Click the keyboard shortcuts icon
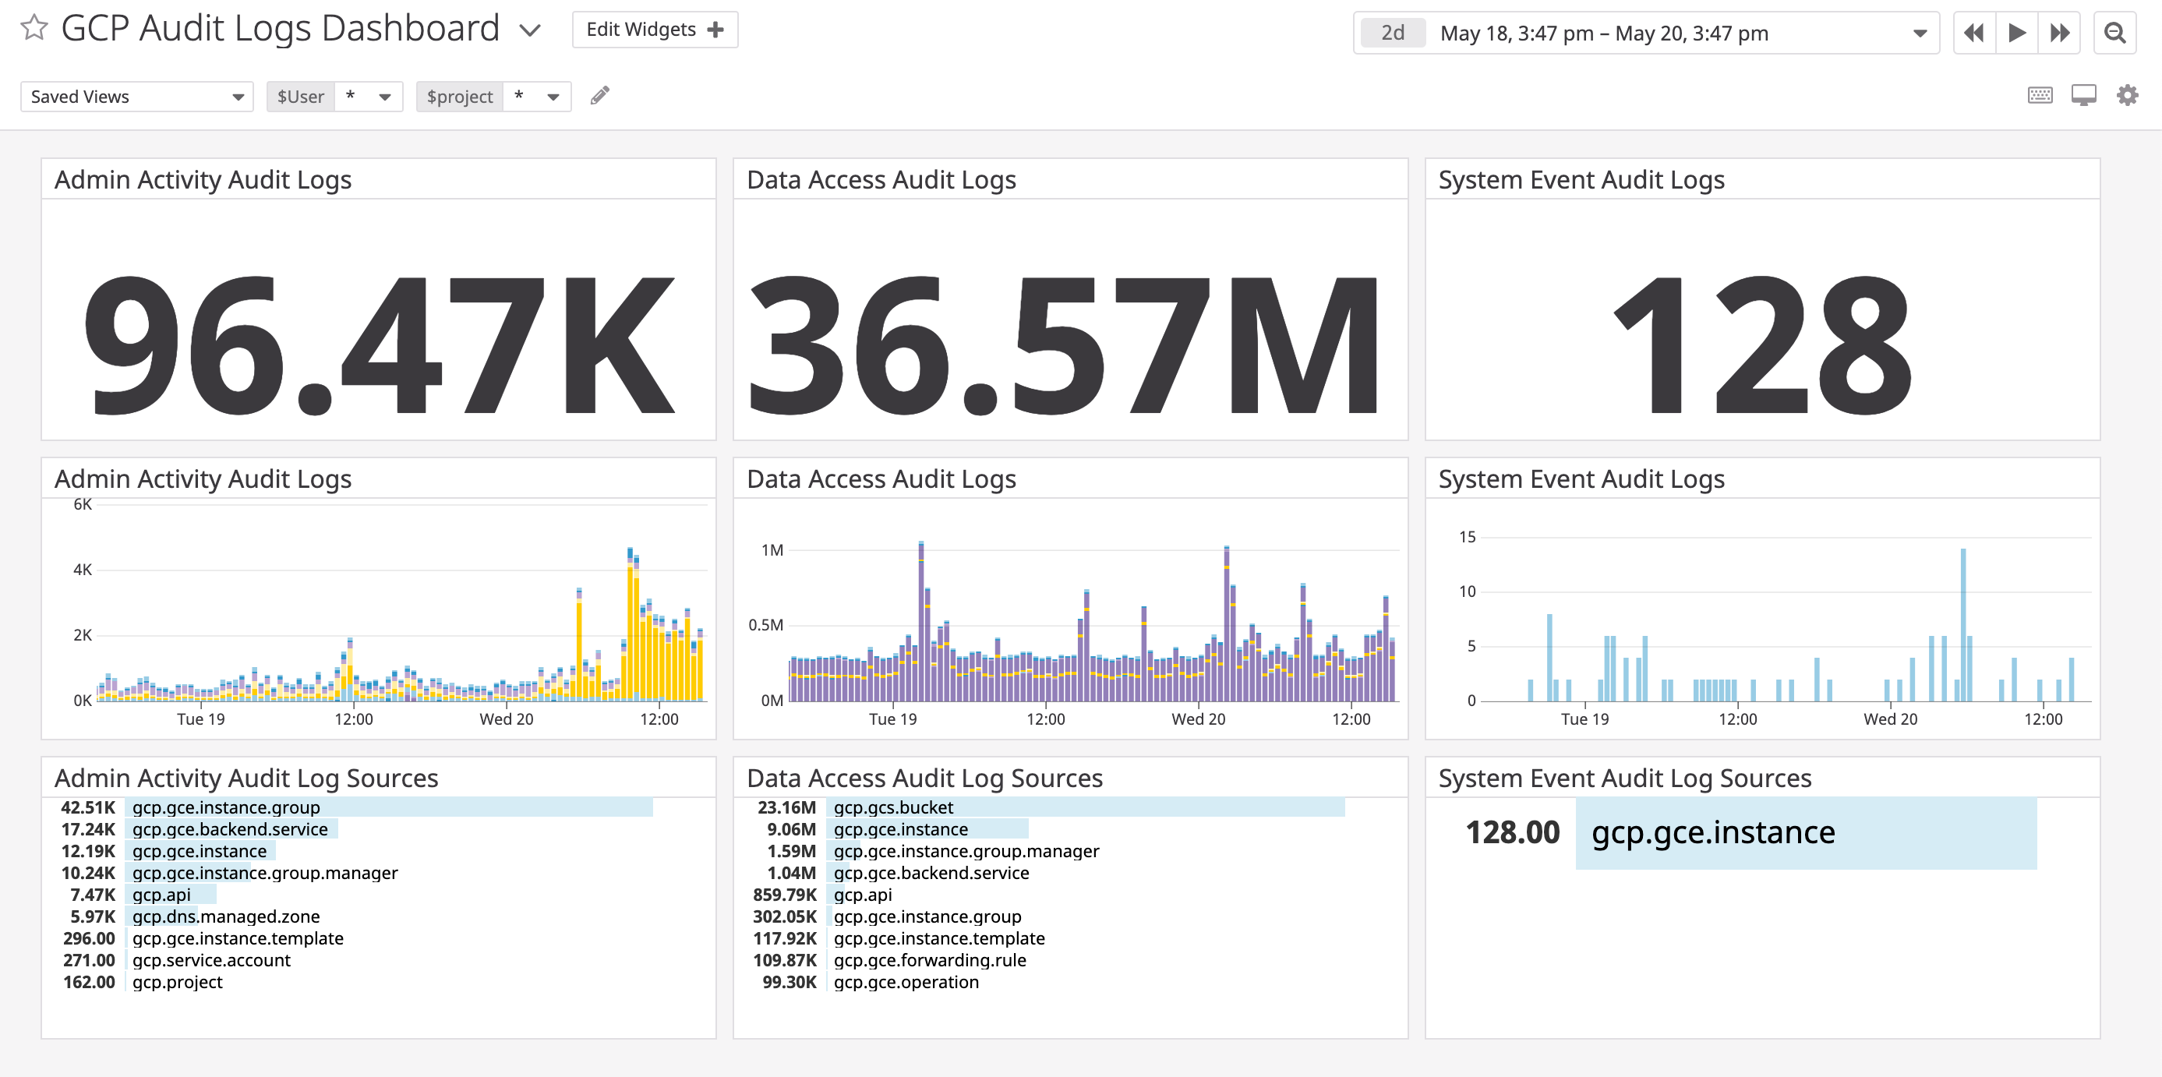 (2039, 95)
